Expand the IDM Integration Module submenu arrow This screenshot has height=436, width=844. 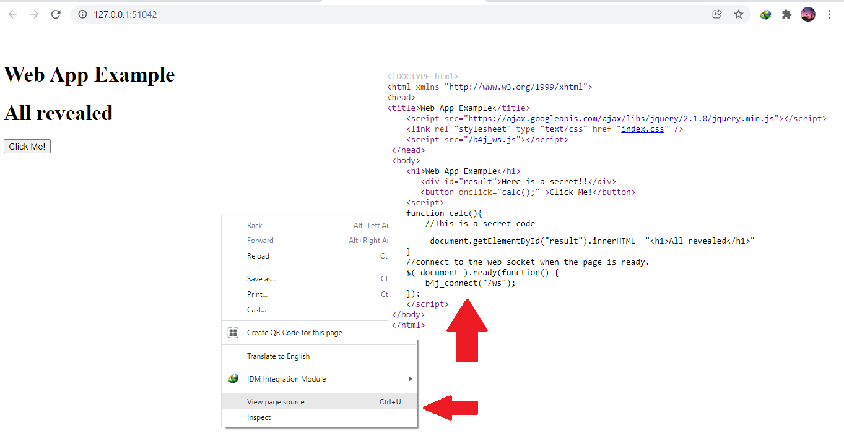tap(409, 379)
